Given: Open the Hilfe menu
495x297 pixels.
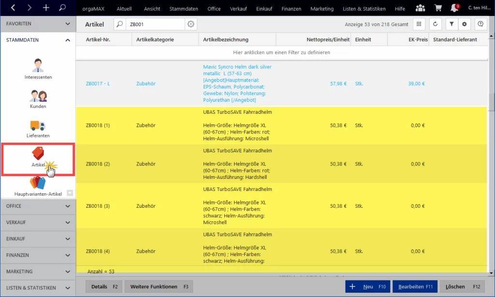Looking at the screenshot, I should [x=400, y=9].
